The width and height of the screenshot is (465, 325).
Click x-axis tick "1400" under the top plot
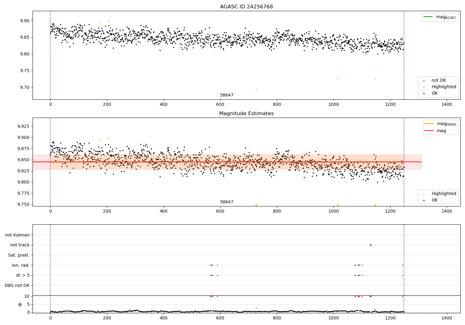tap(447, 105)
